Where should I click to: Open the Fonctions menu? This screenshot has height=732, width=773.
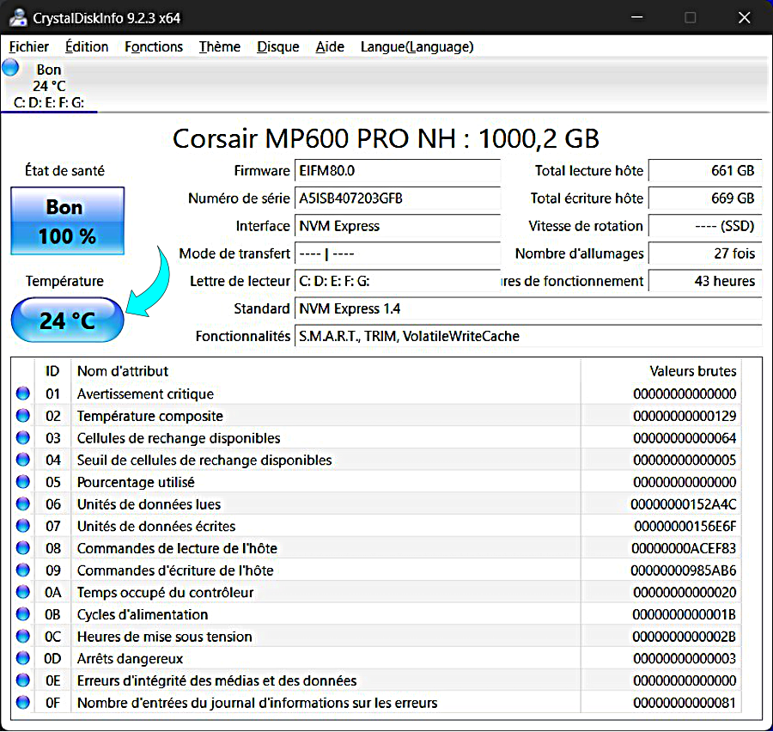coord(154,47)
